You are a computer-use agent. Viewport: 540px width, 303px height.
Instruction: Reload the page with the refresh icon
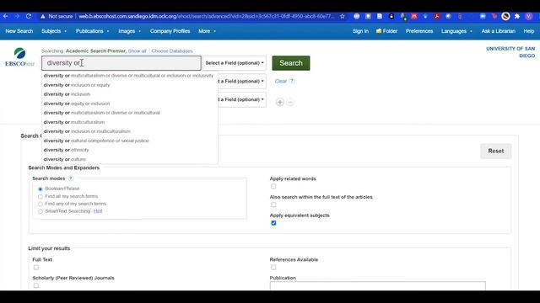tap(29, 16)
